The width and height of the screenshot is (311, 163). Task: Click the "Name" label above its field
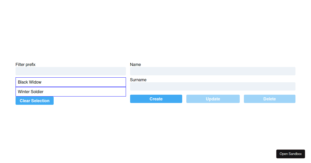(135, 64)
